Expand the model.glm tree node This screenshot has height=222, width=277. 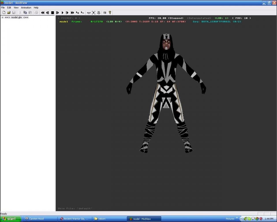(3, 17)
